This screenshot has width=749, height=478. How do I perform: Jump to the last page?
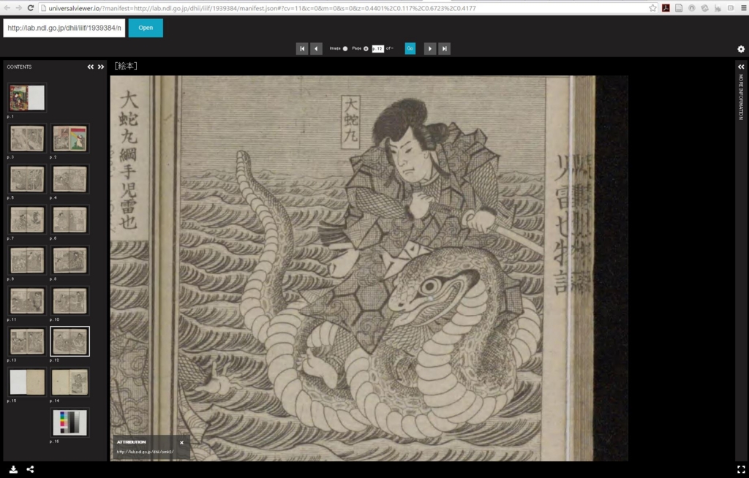[444, 48]
